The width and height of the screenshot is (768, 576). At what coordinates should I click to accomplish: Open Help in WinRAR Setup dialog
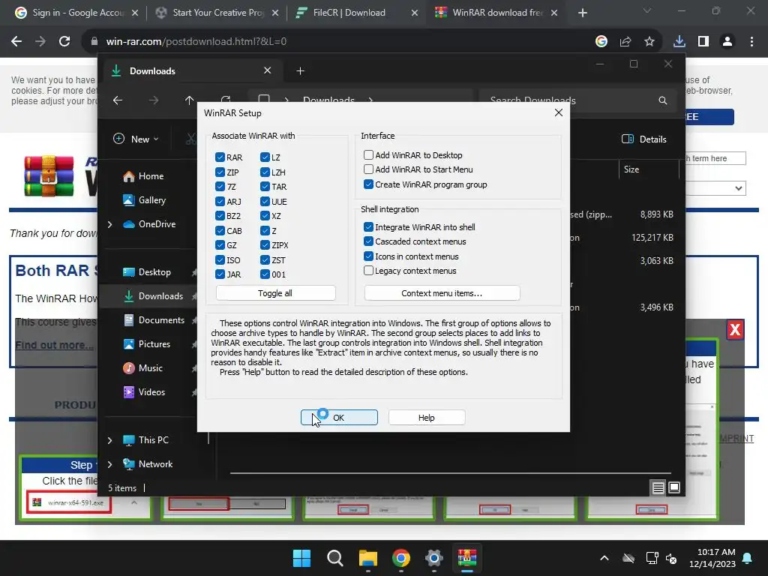427,417
